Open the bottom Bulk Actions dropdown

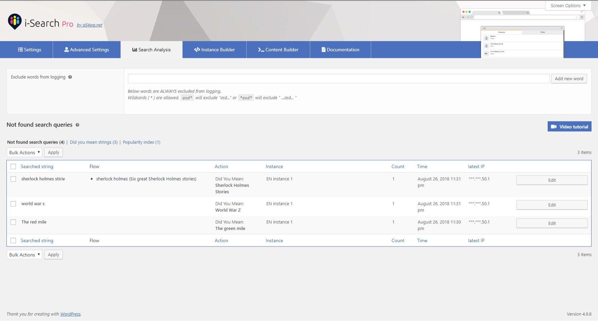[24, 254]
